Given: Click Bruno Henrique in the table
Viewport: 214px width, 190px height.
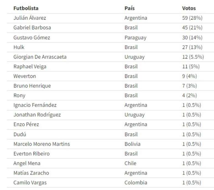Looking at the screenshot, I should click(32, 86).
